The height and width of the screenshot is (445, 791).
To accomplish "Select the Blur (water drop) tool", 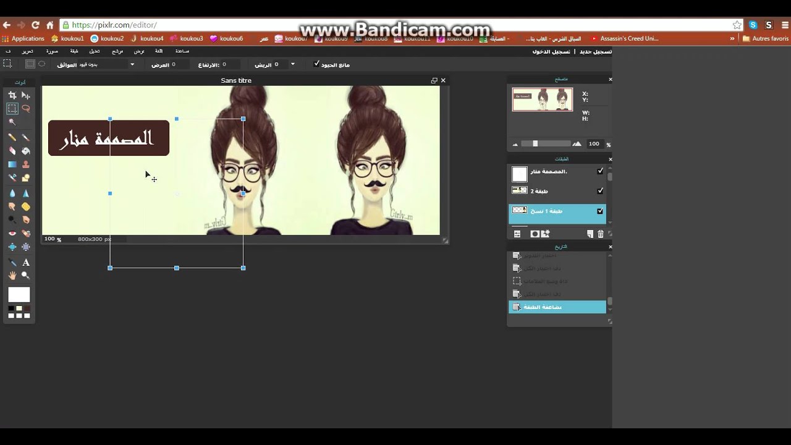I will click(x=12, y=193).
